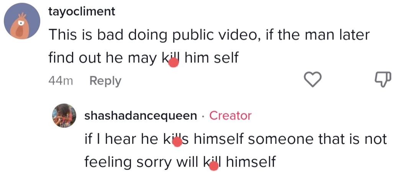The image size is (401, 173).
Task: Tap the red dot on 'kill' in last line
Action: coord(214,165)
